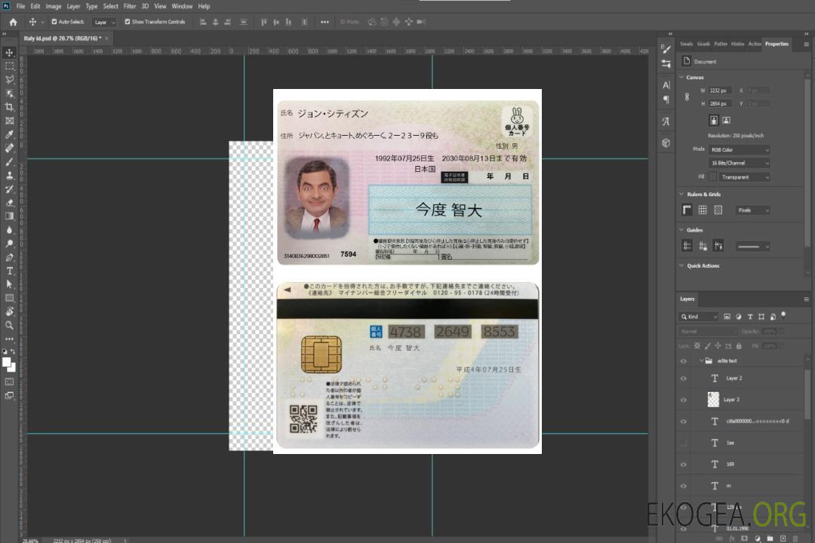Collapse the Canvas section in Properties
Image resolution: width=815 pixels, height=543 pixels.
click(x=681, y=77)
